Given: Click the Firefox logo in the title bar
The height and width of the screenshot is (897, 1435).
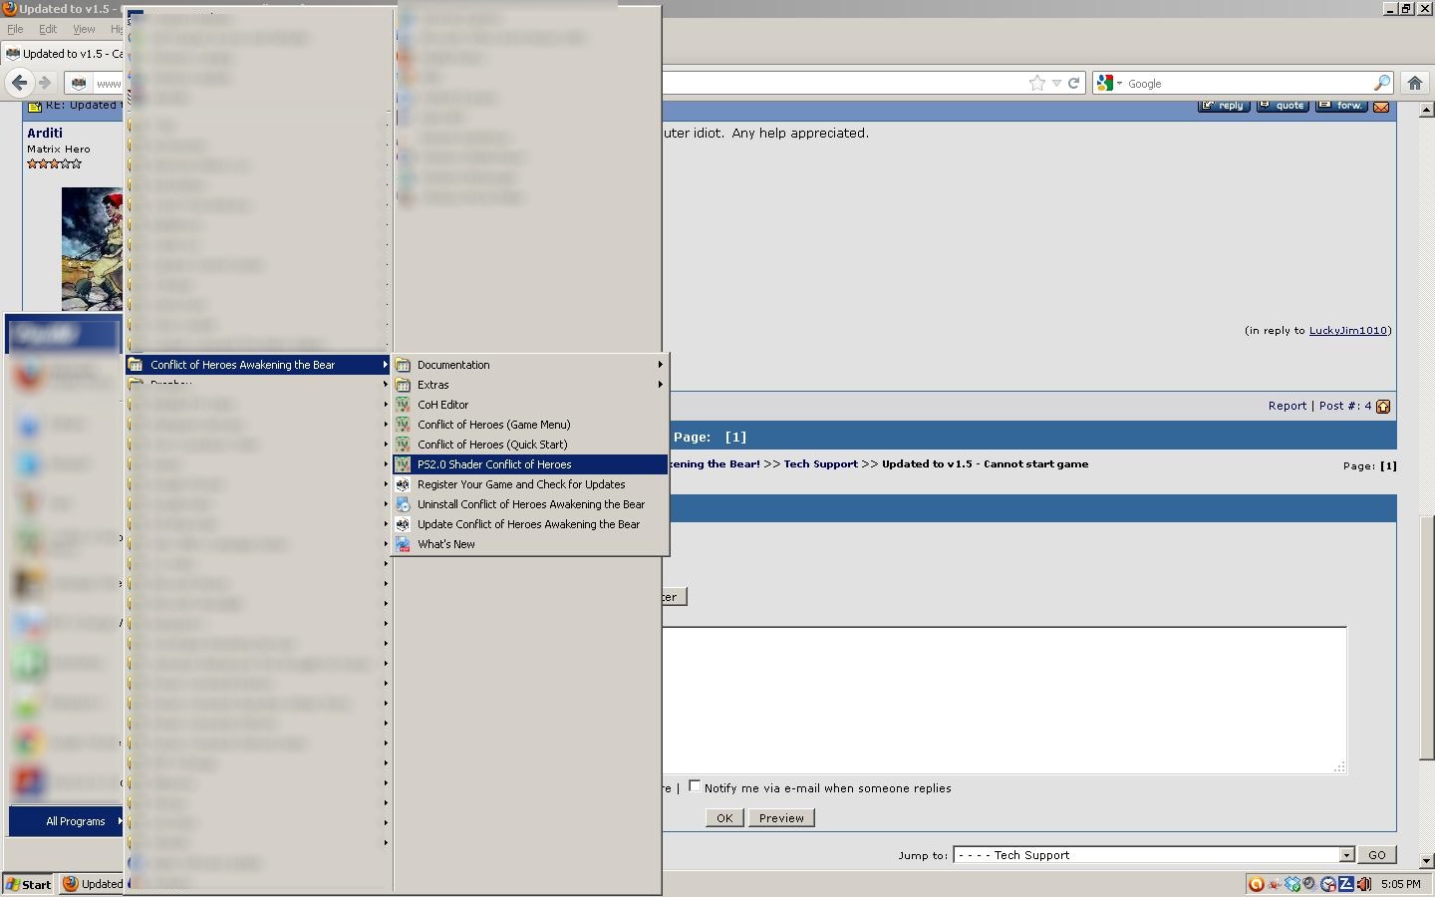Looking at the screenshot, I should pyautogui.click(x=9, y=9).
